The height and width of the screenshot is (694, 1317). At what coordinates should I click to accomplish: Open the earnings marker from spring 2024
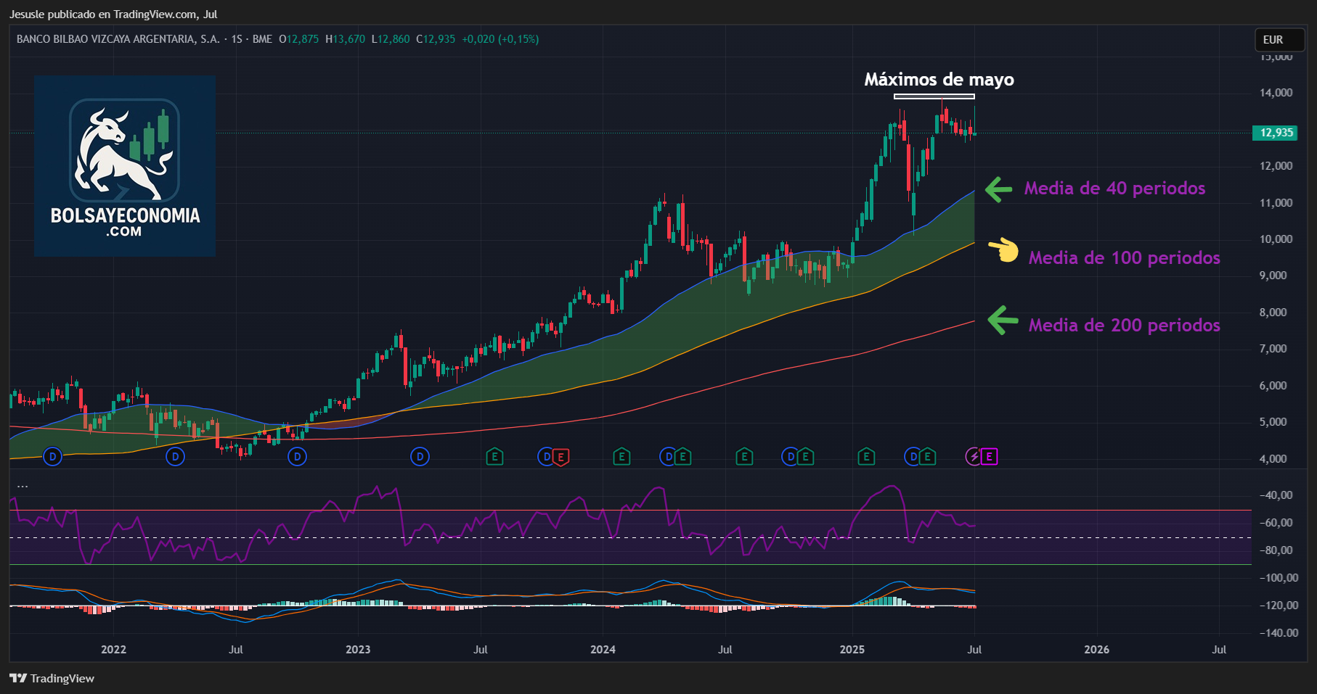click(x=682, y=457)
